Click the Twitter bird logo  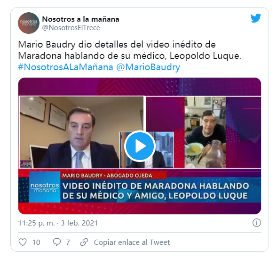[255, 18]
